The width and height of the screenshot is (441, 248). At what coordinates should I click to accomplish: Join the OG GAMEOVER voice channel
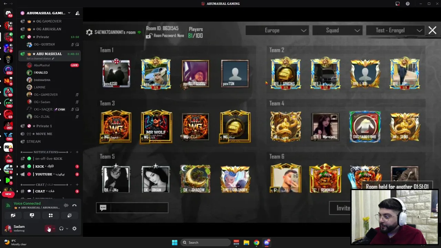(x=50, y=21)
